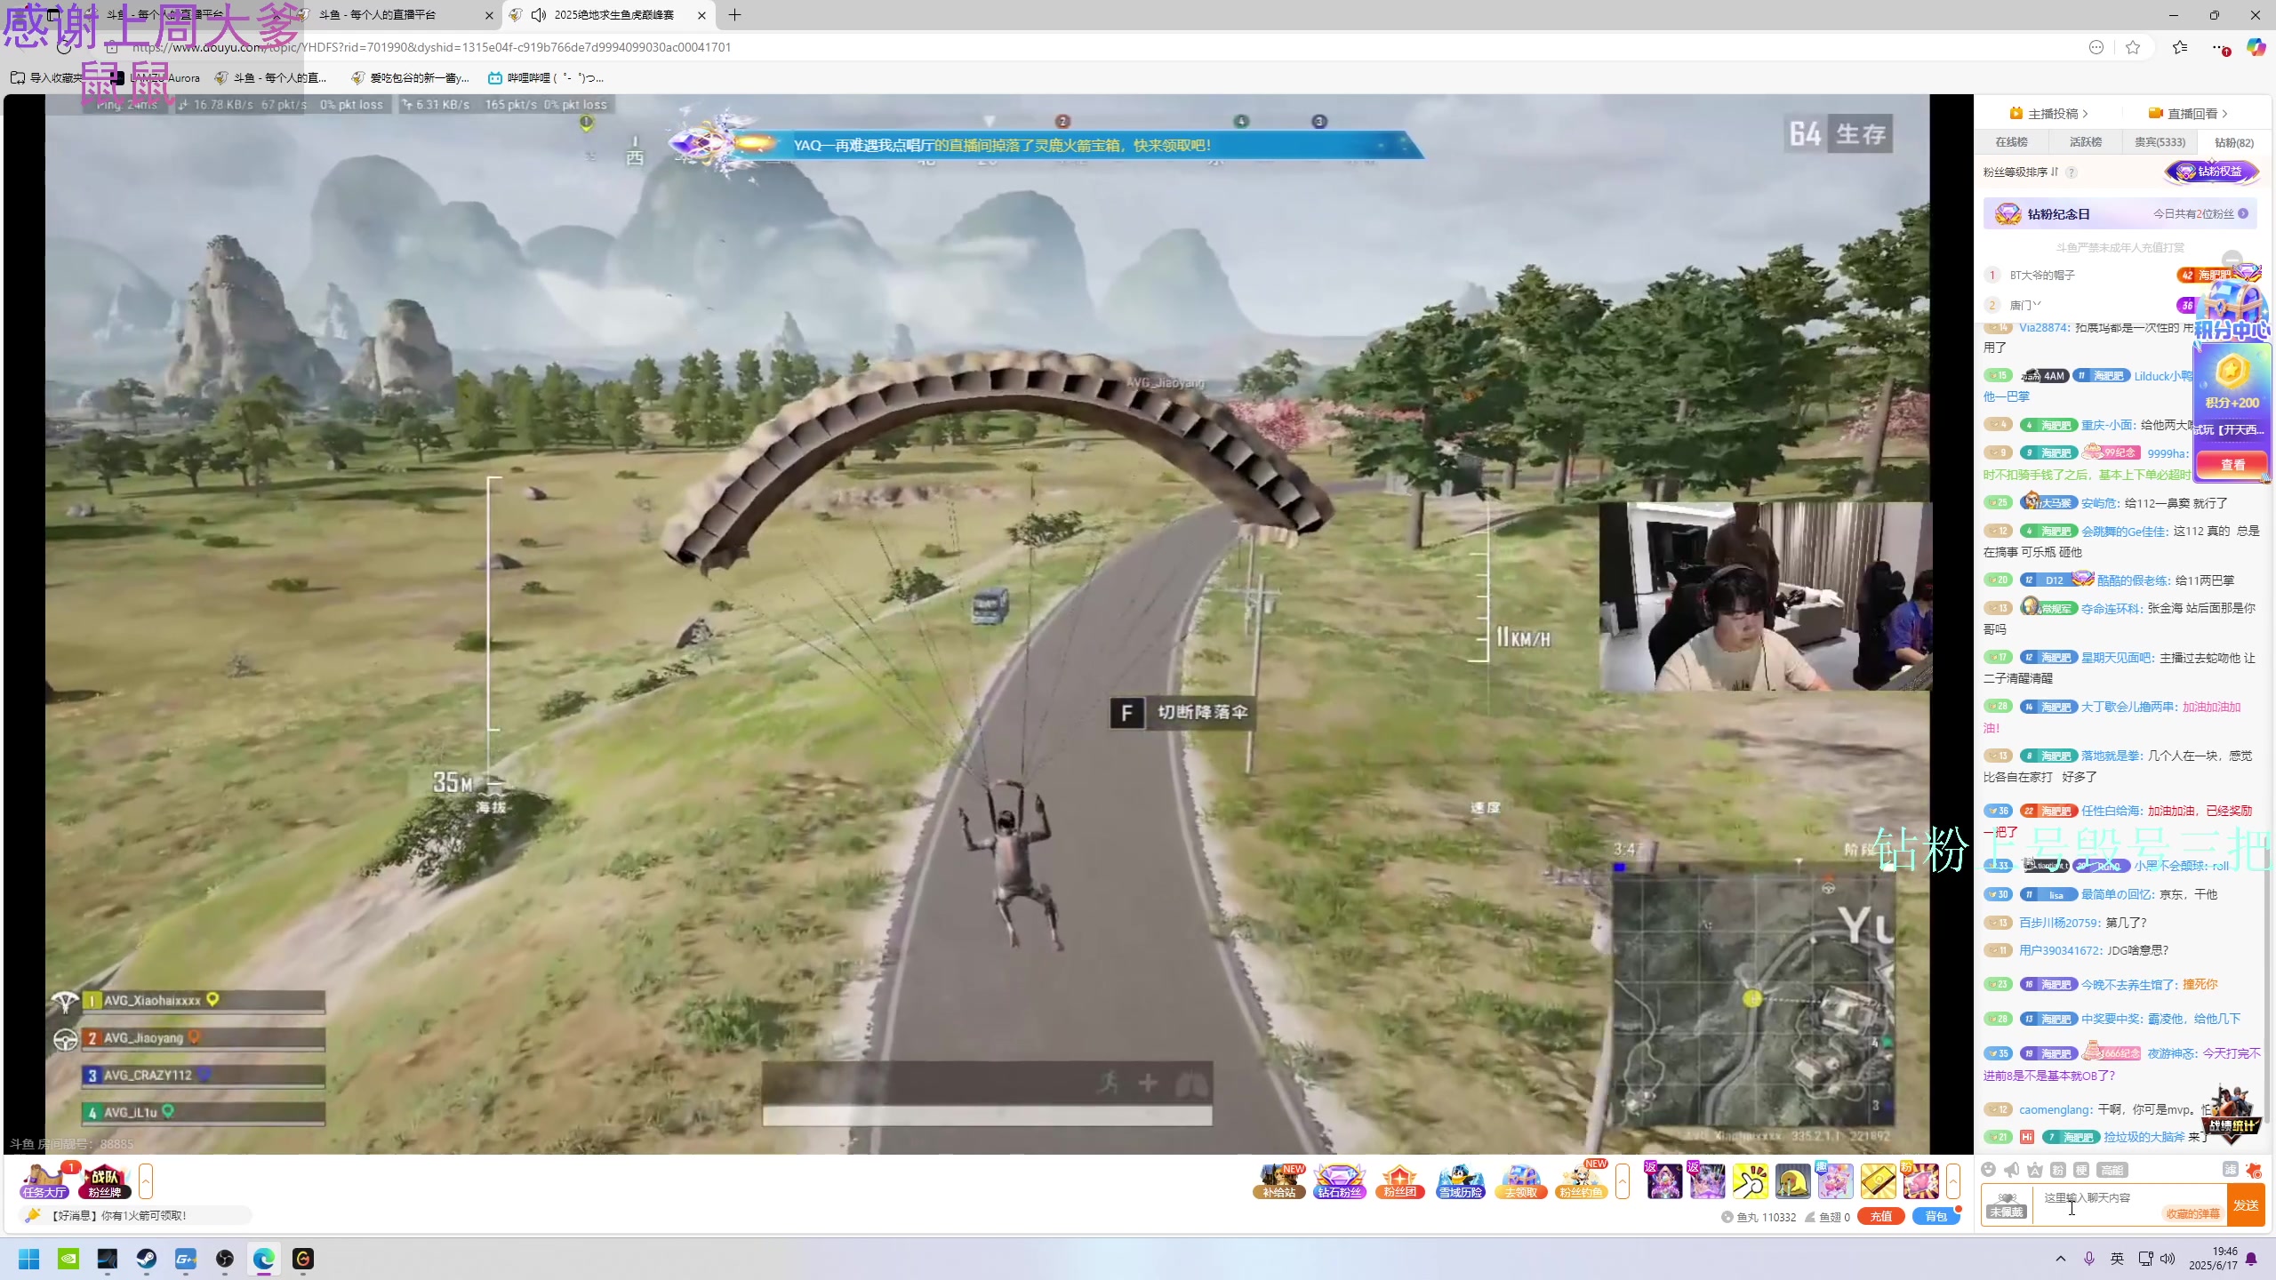Click 收藏的弹幕 saved danmaku button
The image size is (2276, 1280).
(x=2192, y=1214)
